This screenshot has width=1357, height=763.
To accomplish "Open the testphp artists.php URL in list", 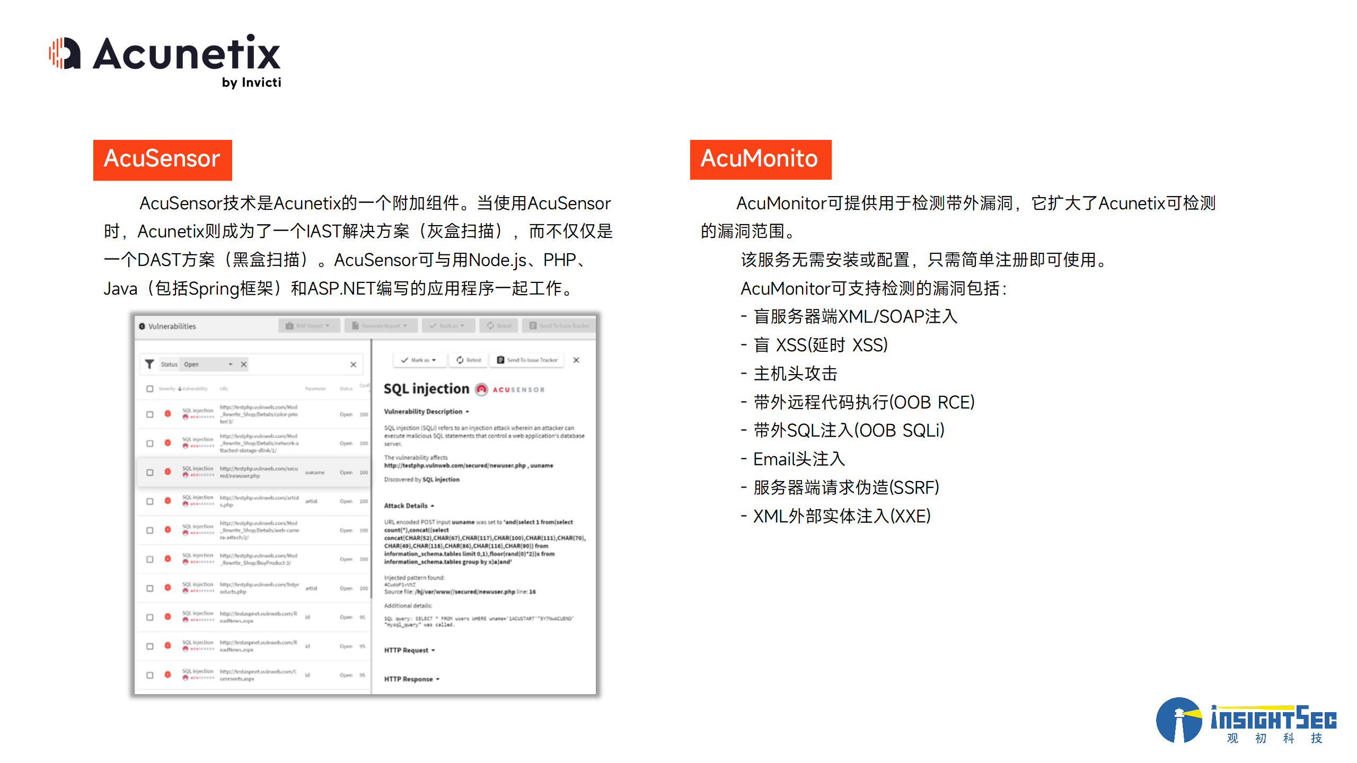I will [x=259, y=501].
